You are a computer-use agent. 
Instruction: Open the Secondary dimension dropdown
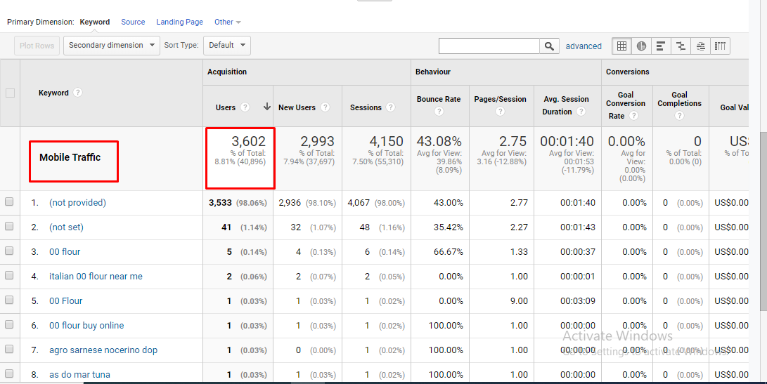112,46
